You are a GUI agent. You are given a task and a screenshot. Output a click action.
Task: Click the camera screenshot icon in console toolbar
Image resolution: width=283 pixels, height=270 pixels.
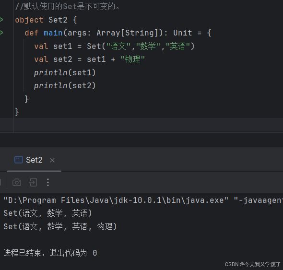tap(17, 182)
